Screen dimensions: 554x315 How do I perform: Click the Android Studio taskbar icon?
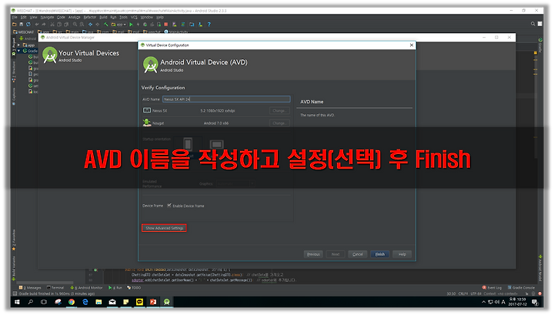(167, 302)
